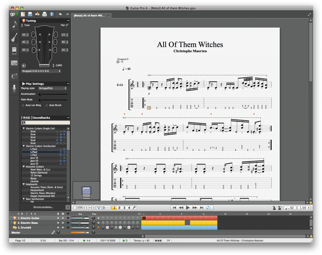Open the Playing style StringedPick dropdown

pyautogui.click(x=53, y=88)
